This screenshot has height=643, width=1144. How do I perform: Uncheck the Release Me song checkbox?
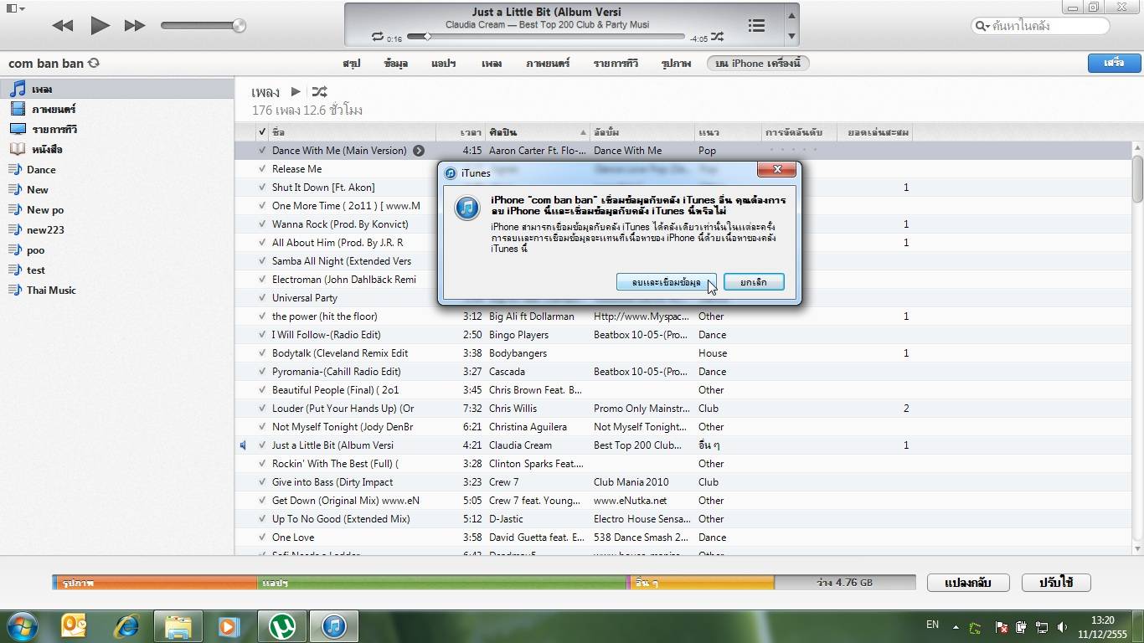[x=262, y=169]
